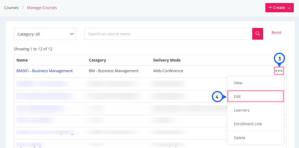Select the Web-Conference delivery mode cell
This screenshot has height=148, width=299.
coord(168,71)
